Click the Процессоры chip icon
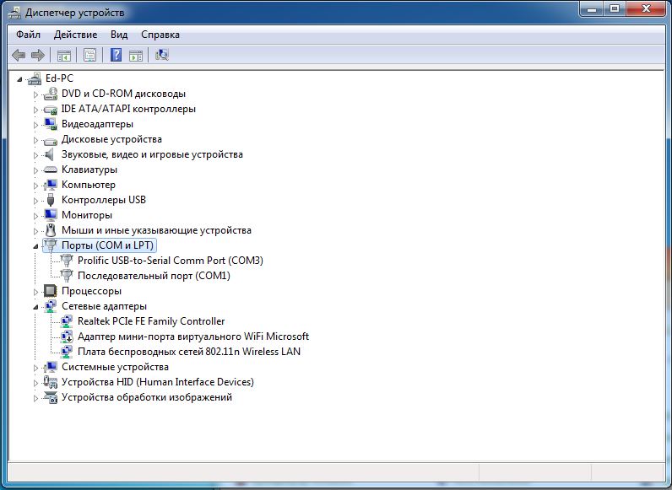 click(51, 291)
